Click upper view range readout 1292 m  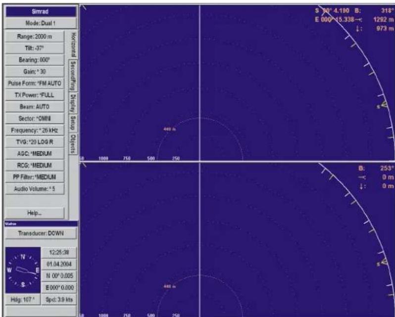coord(383,19)
